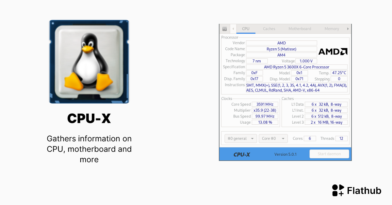Select the Memory tab
This screenshot has width=392, height=205.
click(331, 29)
